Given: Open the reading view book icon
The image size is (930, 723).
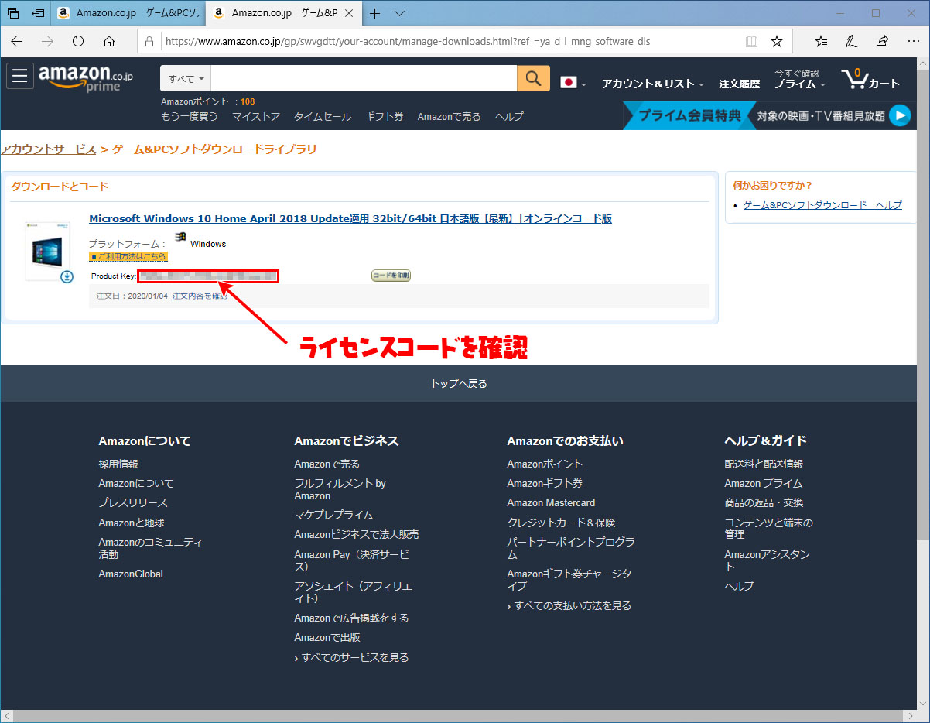Looking at the screenshot, I should coord(751,42).
